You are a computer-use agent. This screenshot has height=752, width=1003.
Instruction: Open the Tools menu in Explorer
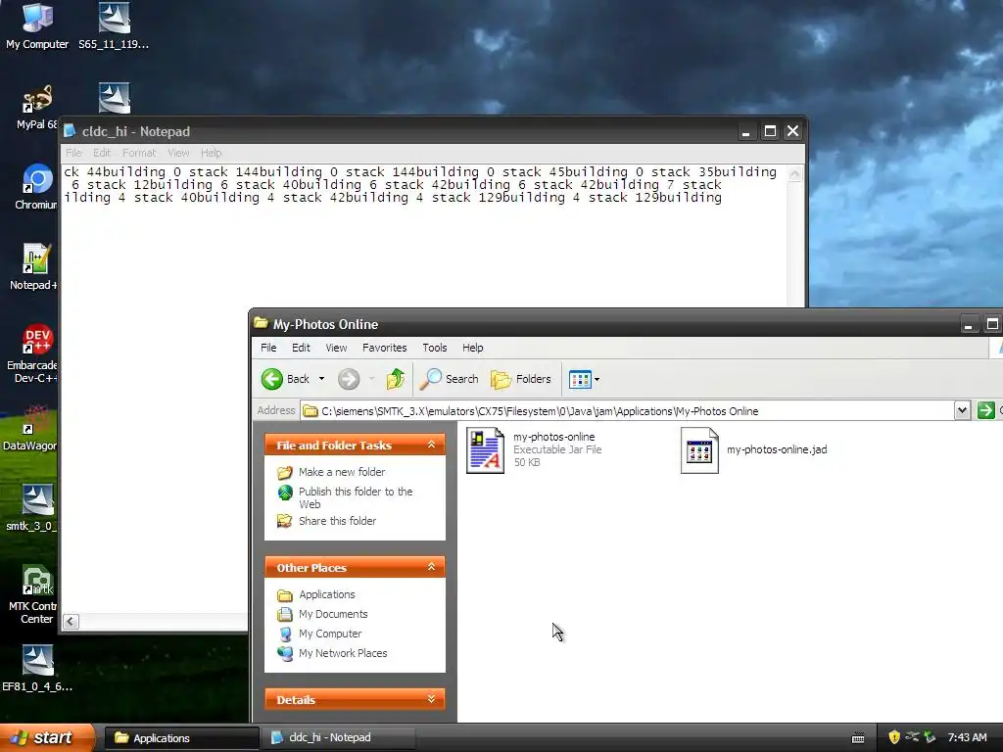(x=434, y=348)
